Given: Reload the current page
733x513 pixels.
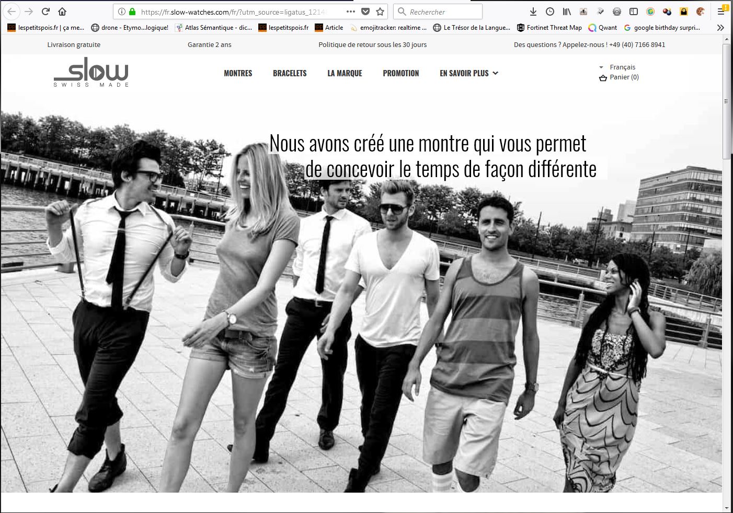Looking at the screenshot, I should pyautogui.click(x=45, y=11).
